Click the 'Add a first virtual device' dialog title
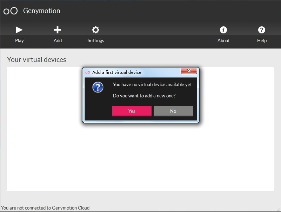The image size is (281, 212). pos(117,72)
